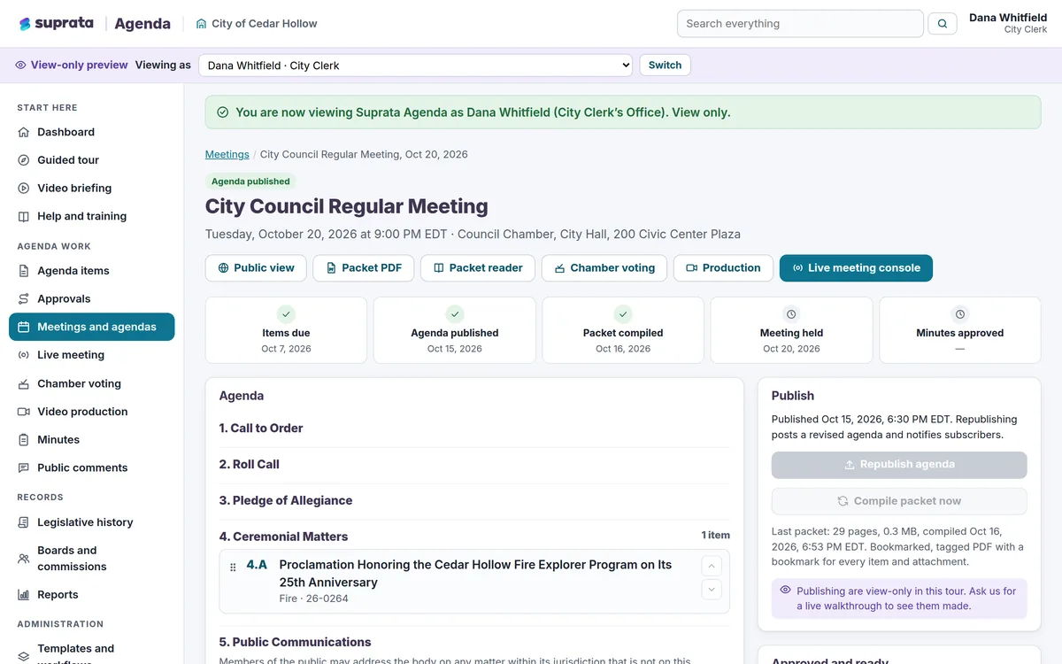
Task: Click the Minutes clipboard icon
Action: point(24,440)
